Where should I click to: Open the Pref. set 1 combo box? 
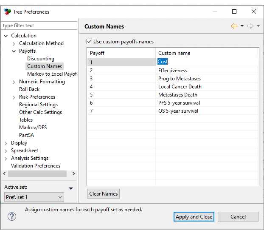coord(34,197)
